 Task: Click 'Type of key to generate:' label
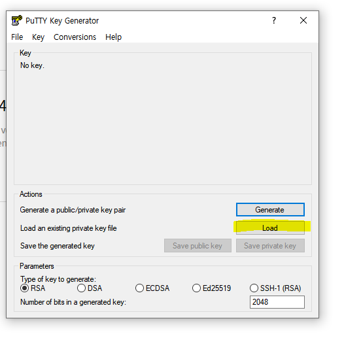(58, 279)
